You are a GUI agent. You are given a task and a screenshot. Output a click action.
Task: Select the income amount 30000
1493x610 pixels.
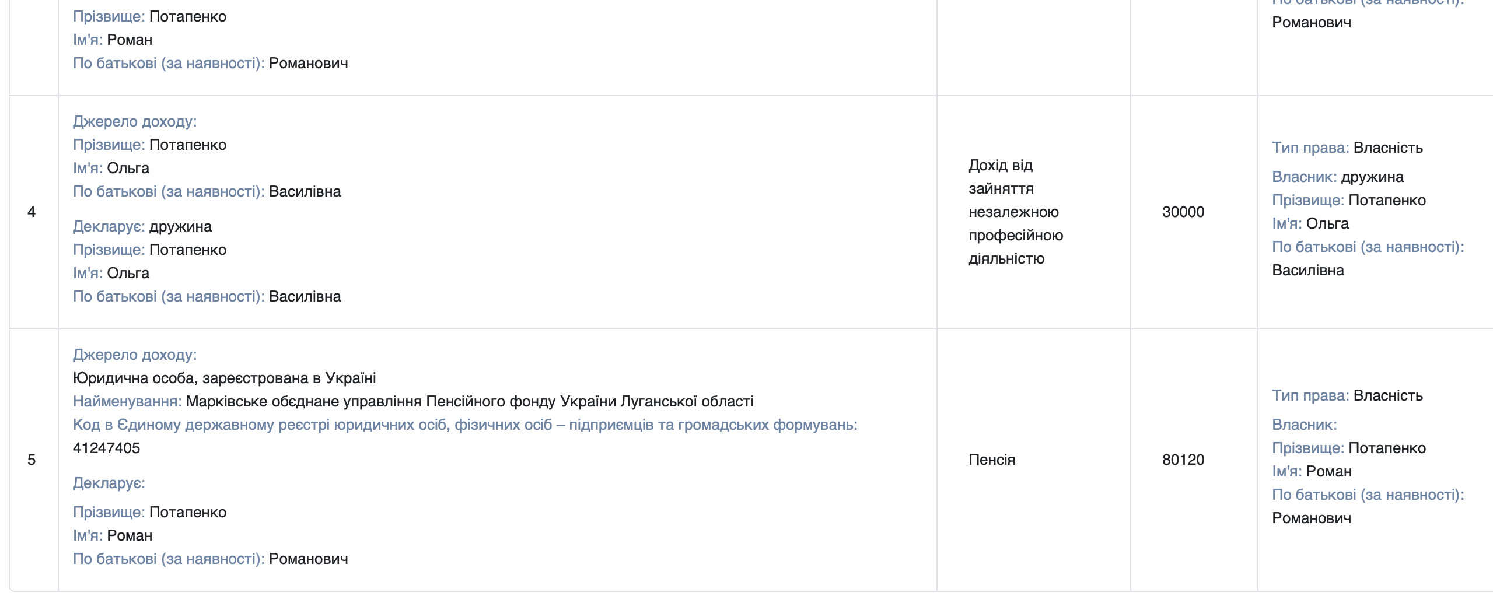point(1183,212)
